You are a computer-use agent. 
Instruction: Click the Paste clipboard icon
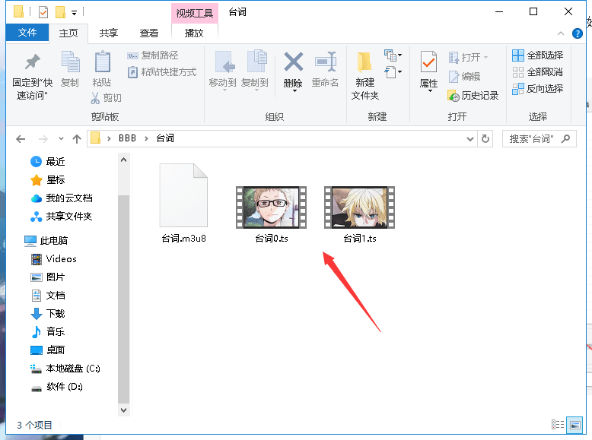point(102,62)
